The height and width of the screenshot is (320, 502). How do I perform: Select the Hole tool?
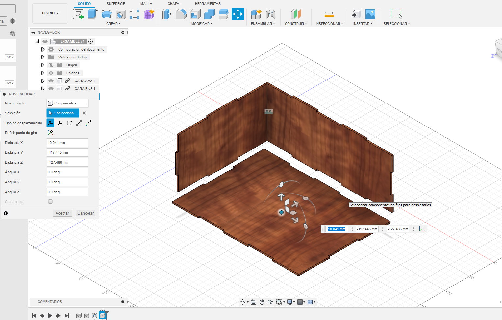(x=121, y=14)
